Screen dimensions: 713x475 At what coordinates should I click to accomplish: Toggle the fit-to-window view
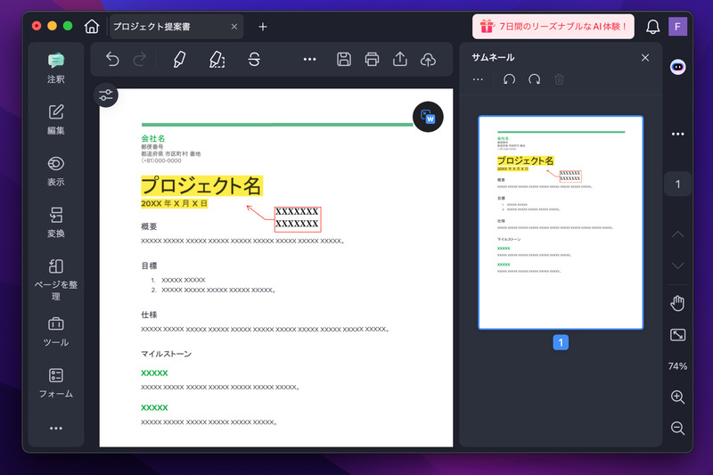coord(678,335)
